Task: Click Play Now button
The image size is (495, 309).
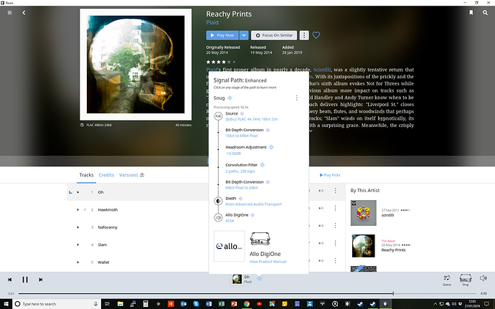Action: pyautogui.click(x=222, y=35)
